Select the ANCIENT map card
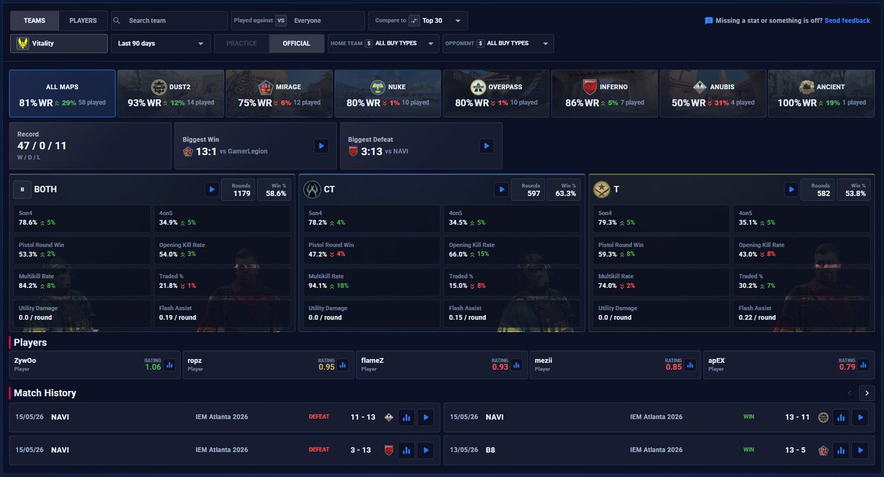Image resolution: width=884 pixels, height=477 pixels. [x=821, y=93]
